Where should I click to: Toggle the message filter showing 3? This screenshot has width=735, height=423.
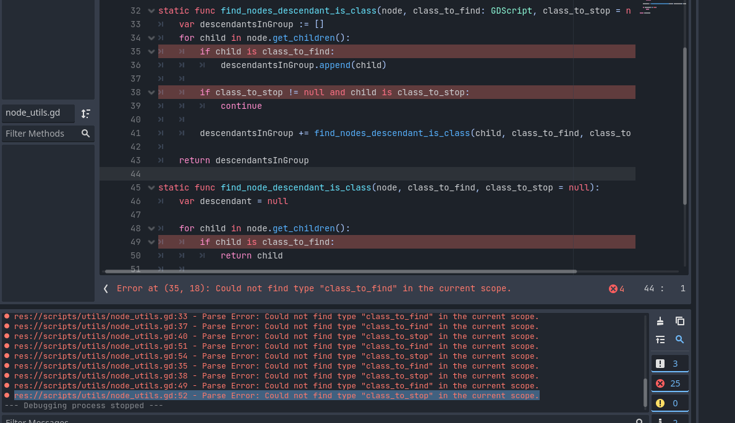click(669, 364)
